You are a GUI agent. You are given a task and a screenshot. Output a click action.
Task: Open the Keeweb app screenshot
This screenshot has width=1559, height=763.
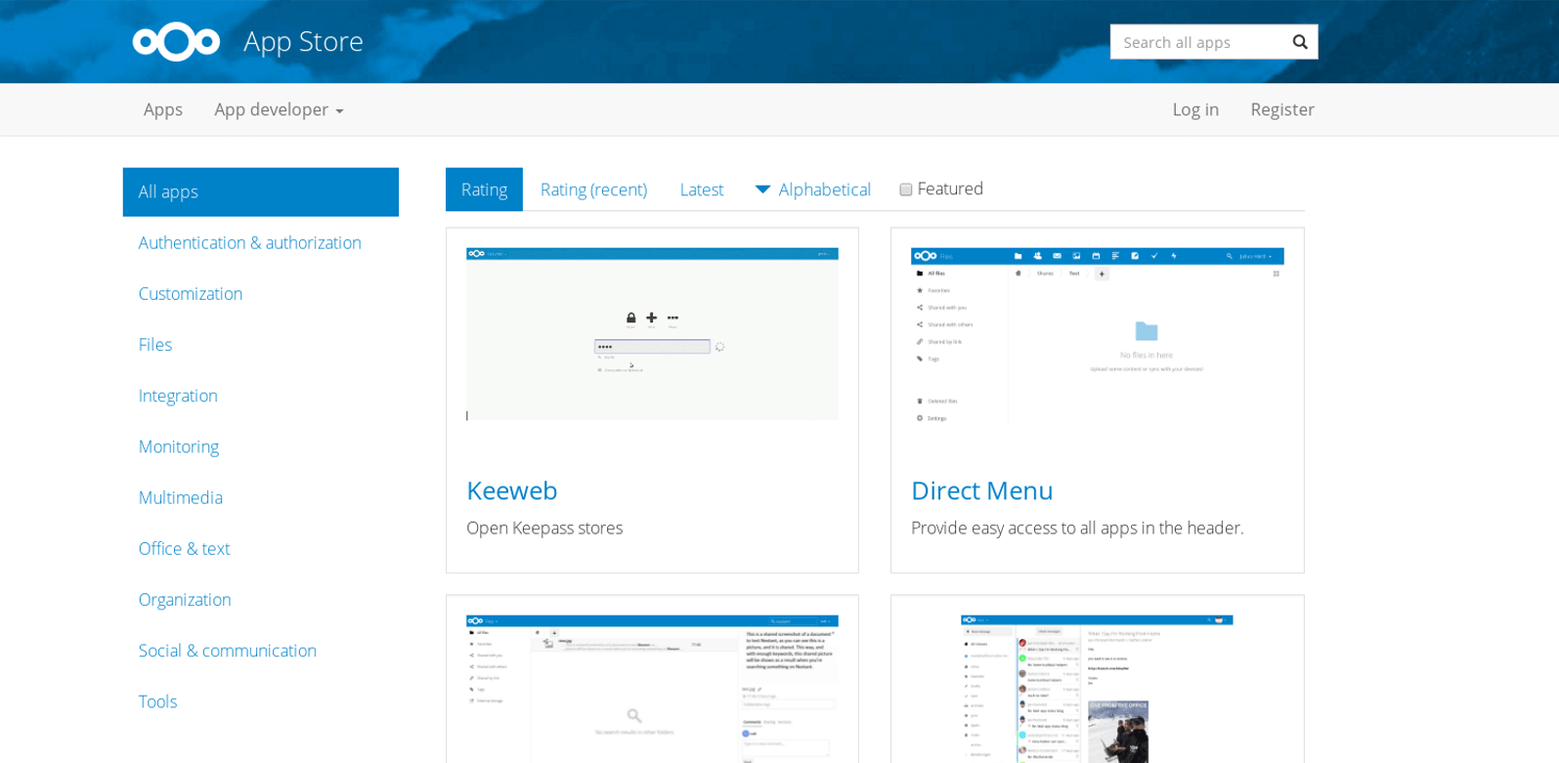point(652,334)
